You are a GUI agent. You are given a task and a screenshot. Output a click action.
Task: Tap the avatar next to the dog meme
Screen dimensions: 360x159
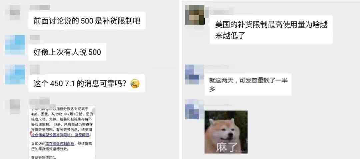pos(195,109)
